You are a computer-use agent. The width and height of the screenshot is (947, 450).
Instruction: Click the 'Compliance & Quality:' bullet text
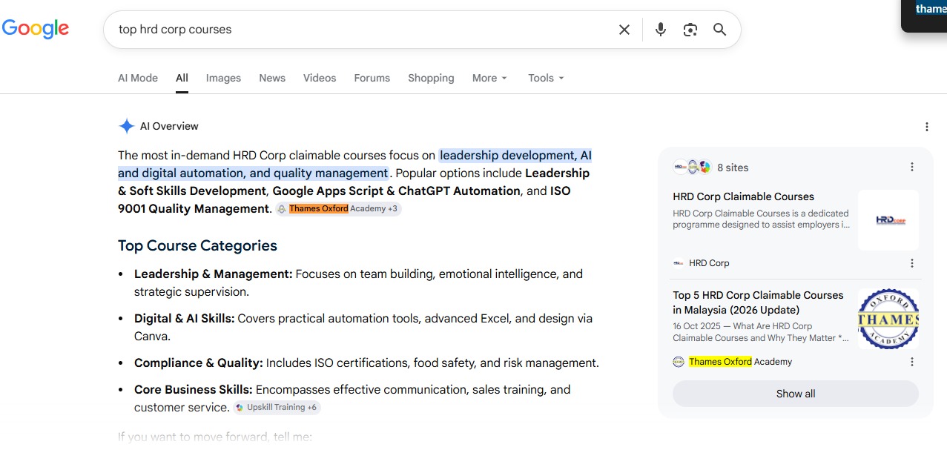pyautogui.click(x=199, y=363)
